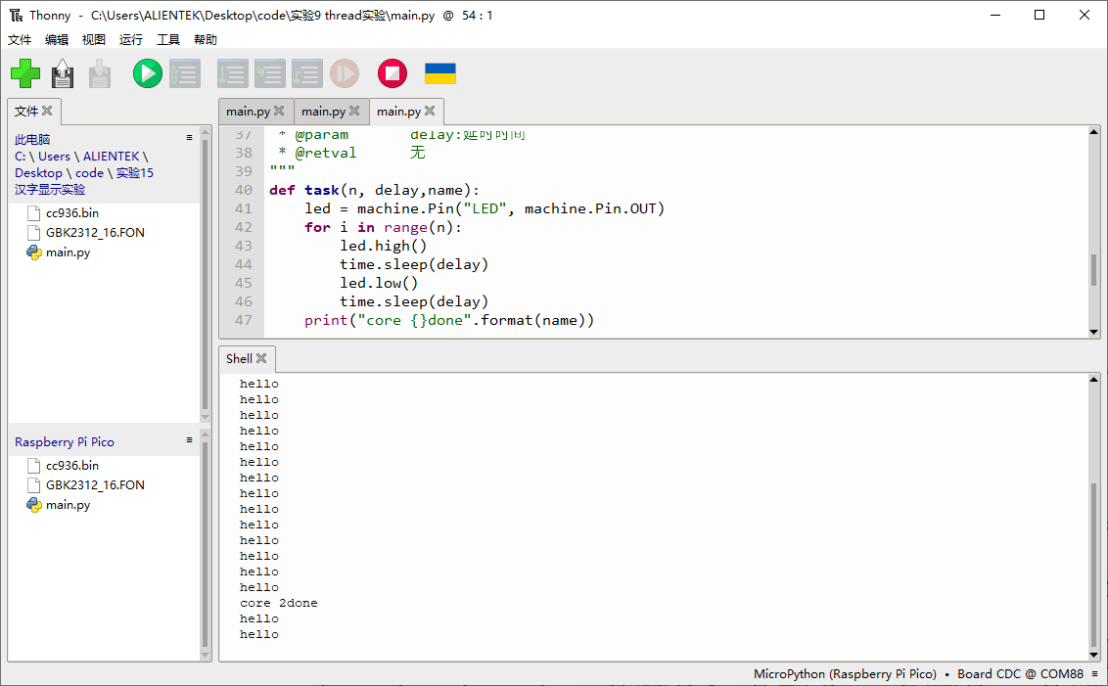This screenshot has height=686, width=1108.
Task: Close the 文件 files panel
Action: (47, 111)
